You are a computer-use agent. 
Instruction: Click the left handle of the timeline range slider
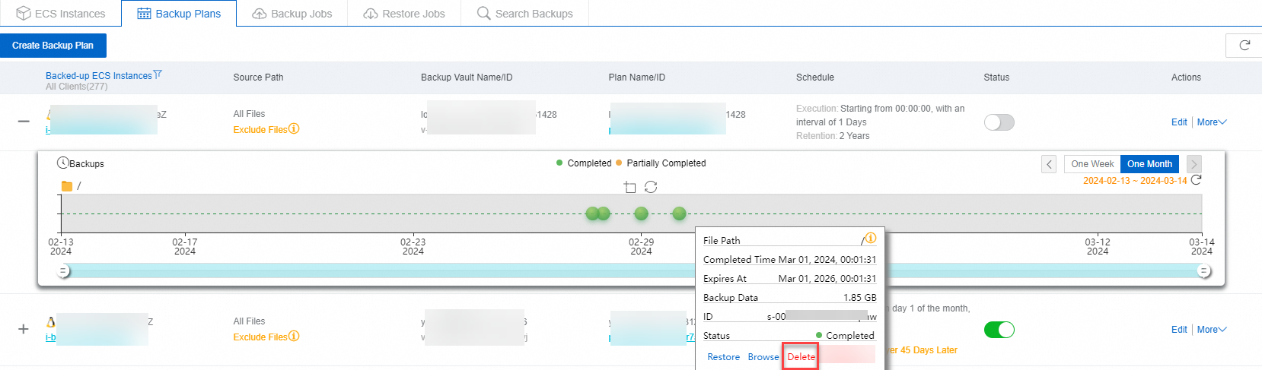64,271
